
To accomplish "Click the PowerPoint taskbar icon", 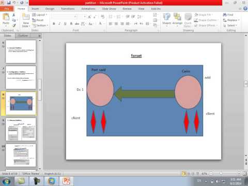I will coord(66,181).
